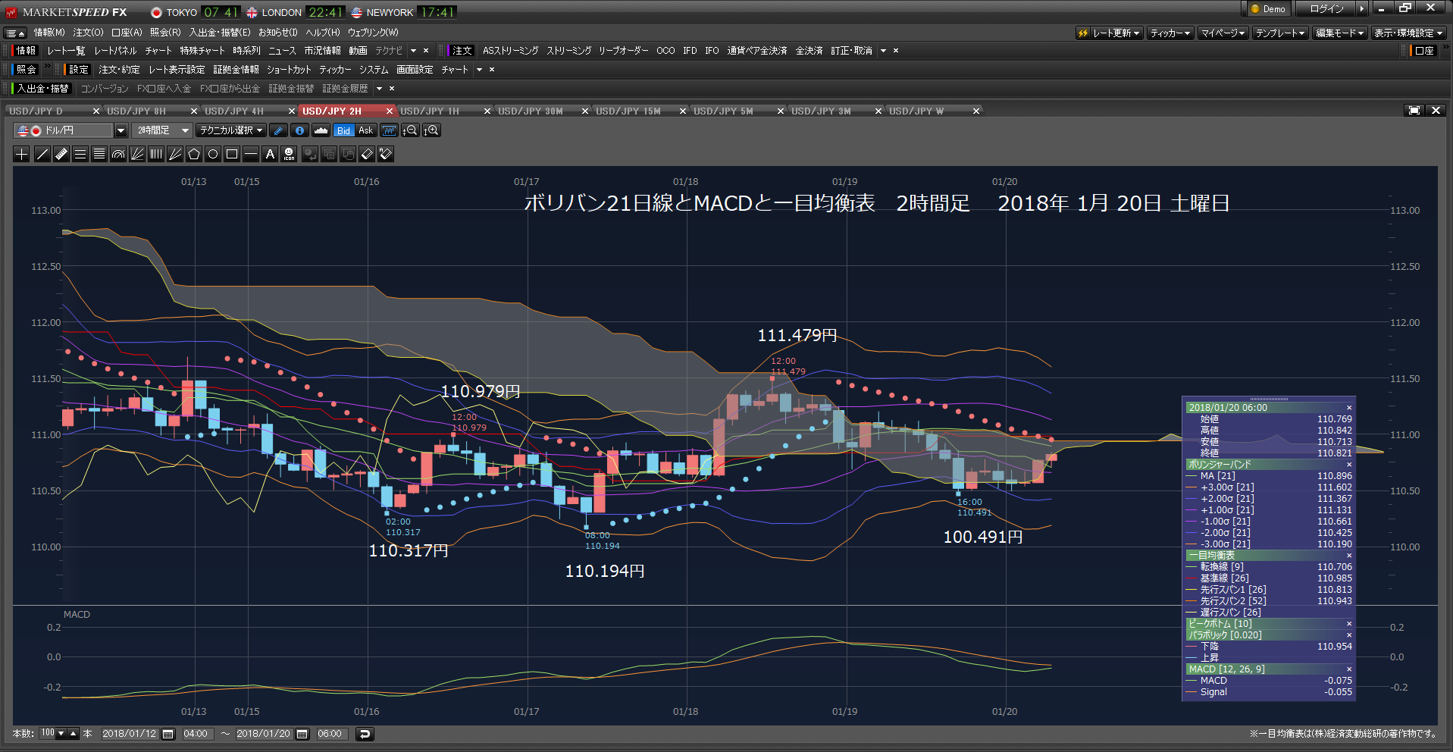Select the smiley icon stamp tool
1453x752 pixels.
(289, 154)
